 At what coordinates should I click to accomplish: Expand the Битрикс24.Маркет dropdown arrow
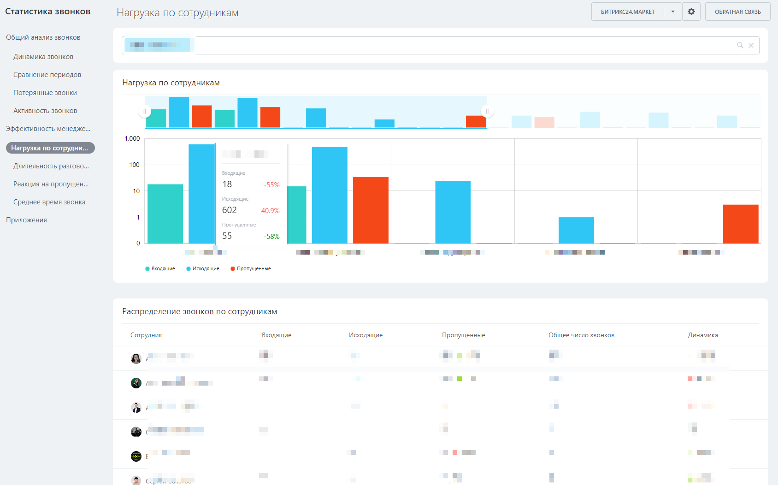tap(673, 12)
